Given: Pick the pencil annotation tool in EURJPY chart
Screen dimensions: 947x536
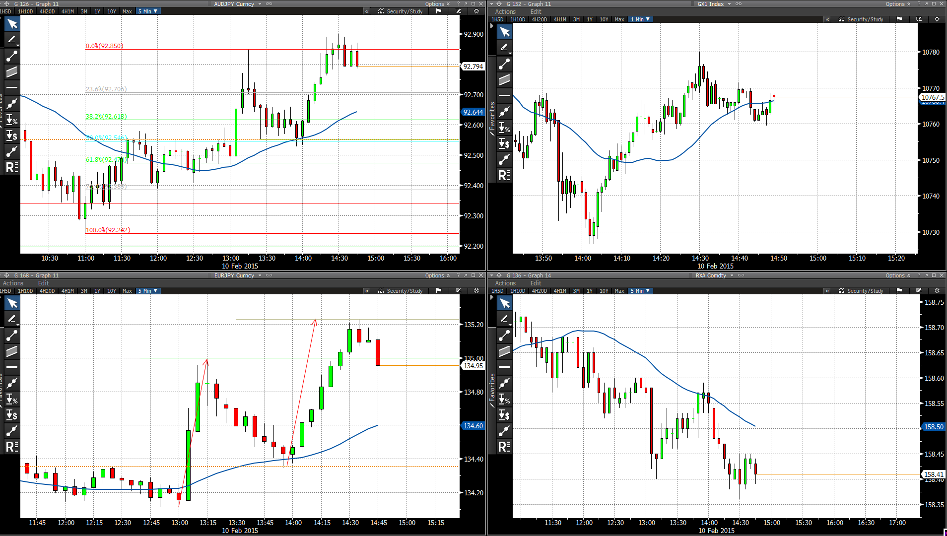Looking at the screenshot, I should click(x=12, y=319).
